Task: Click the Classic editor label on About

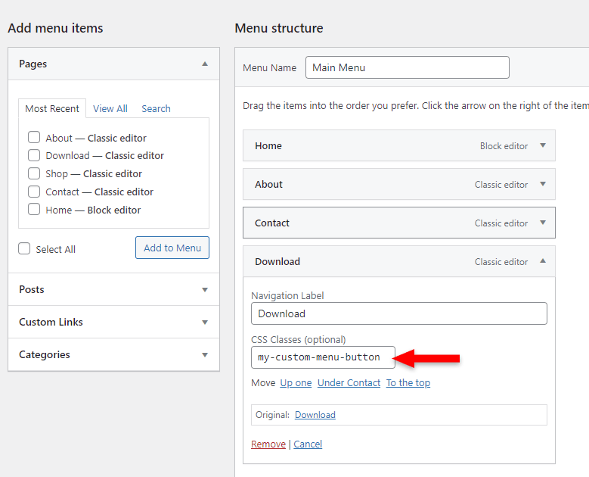Action: point(501,184)
